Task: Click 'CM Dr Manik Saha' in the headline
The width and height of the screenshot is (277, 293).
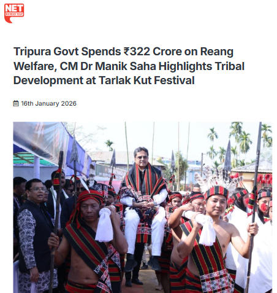Action: pos(108,66)
